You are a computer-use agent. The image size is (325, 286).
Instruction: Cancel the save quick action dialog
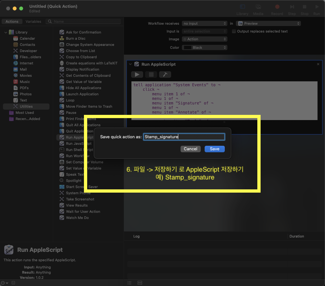point(190,149)
